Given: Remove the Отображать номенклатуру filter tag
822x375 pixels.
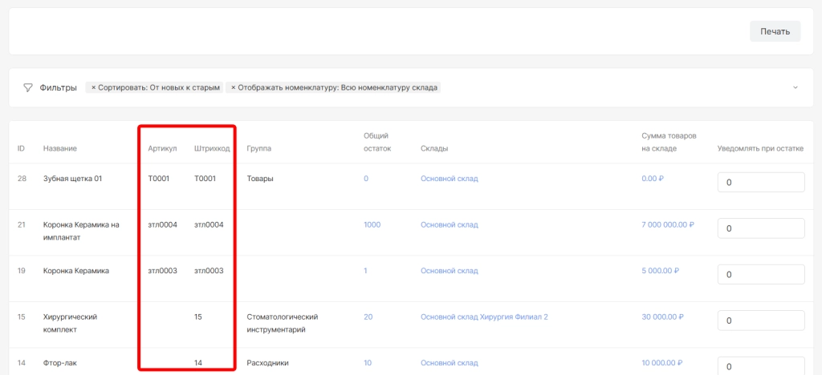Looking at the screenshot, I should (234, 87).
